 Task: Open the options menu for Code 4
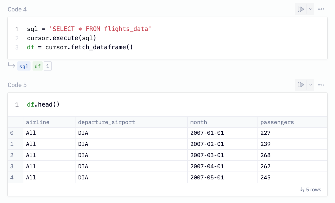click(x=321, y=9)
